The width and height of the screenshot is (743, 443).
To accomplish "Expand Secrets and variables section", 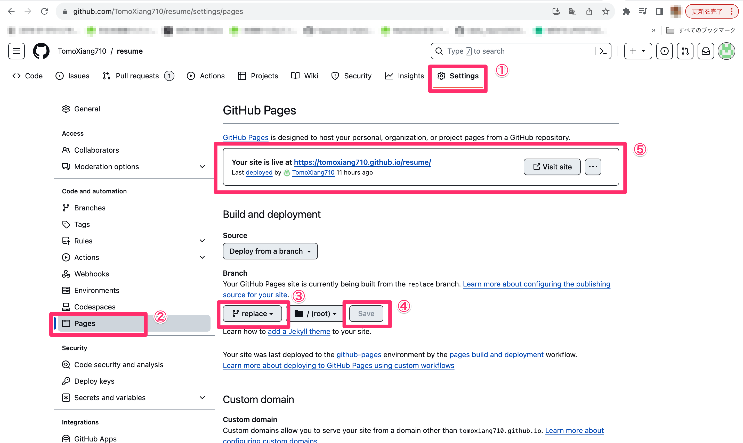I will pos(202,398).
